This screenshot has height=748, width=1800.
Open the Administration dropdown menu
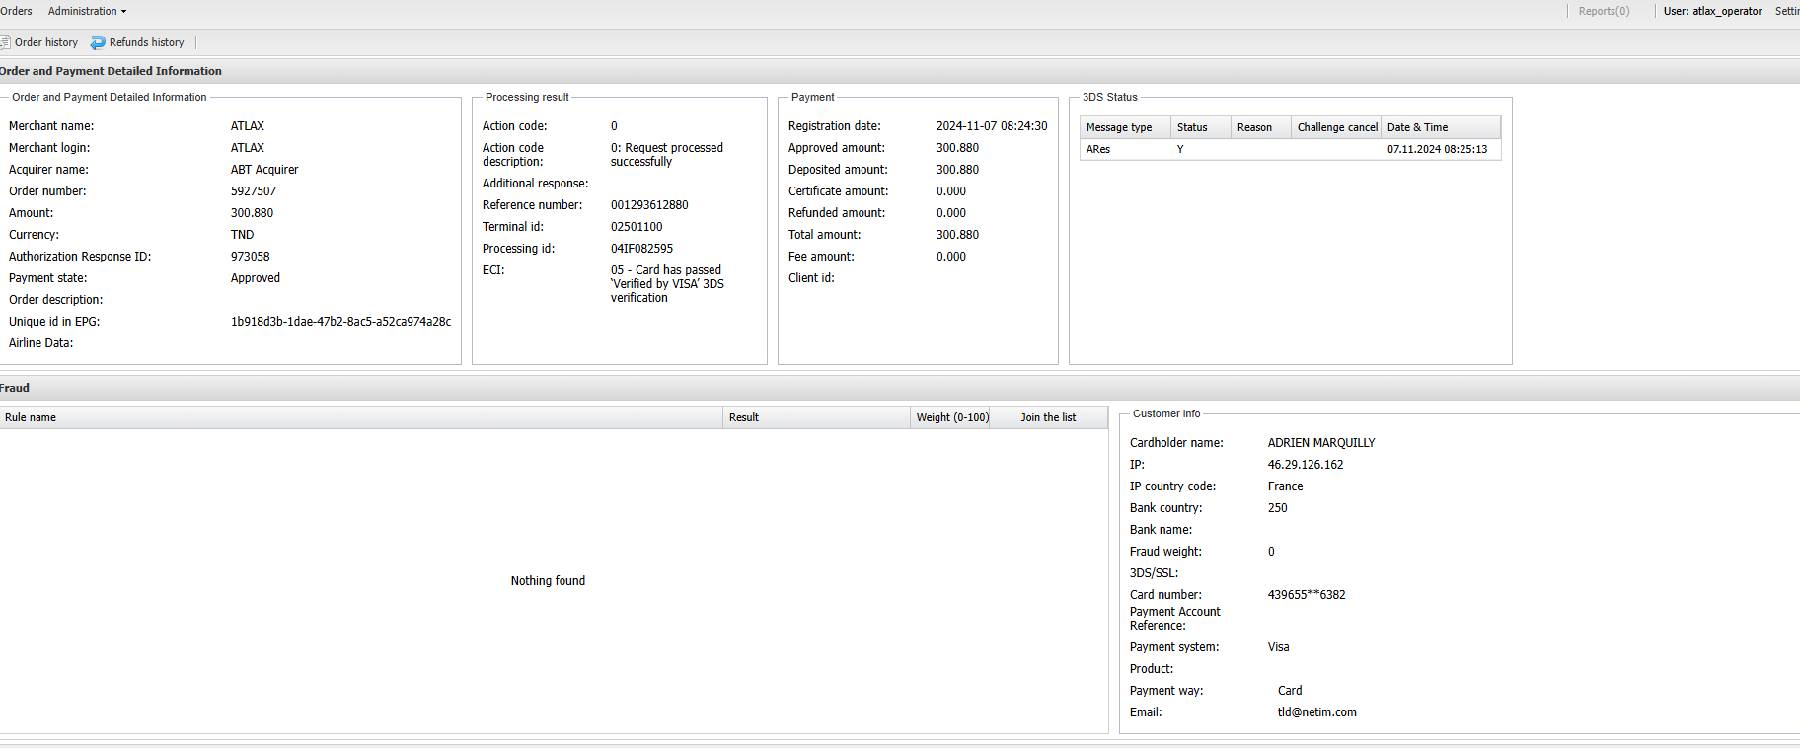pyautogui.click(x=87, y=11)
